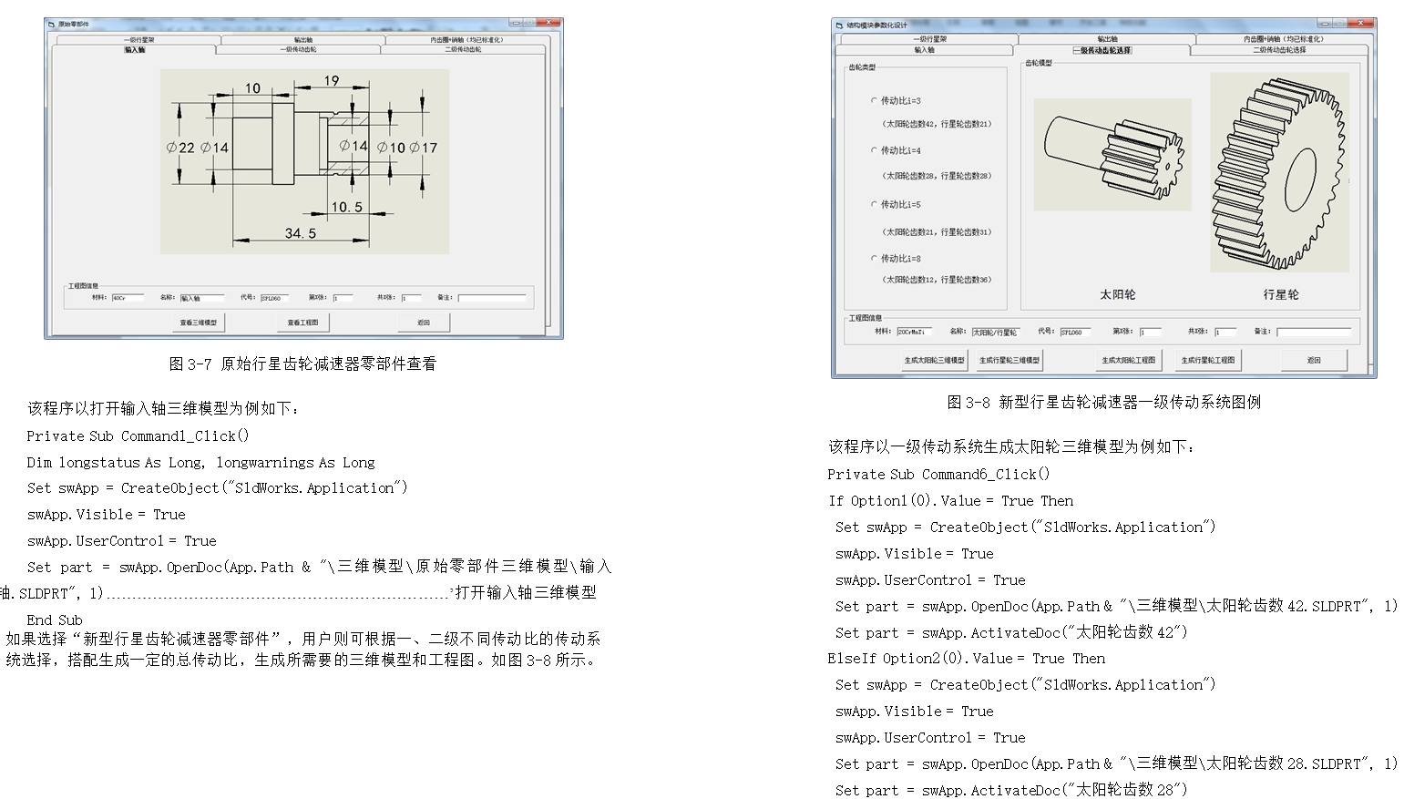Select 传动比i=8 radio button
This screenshot has width=1404, height=799.
[x=896, y=259]
